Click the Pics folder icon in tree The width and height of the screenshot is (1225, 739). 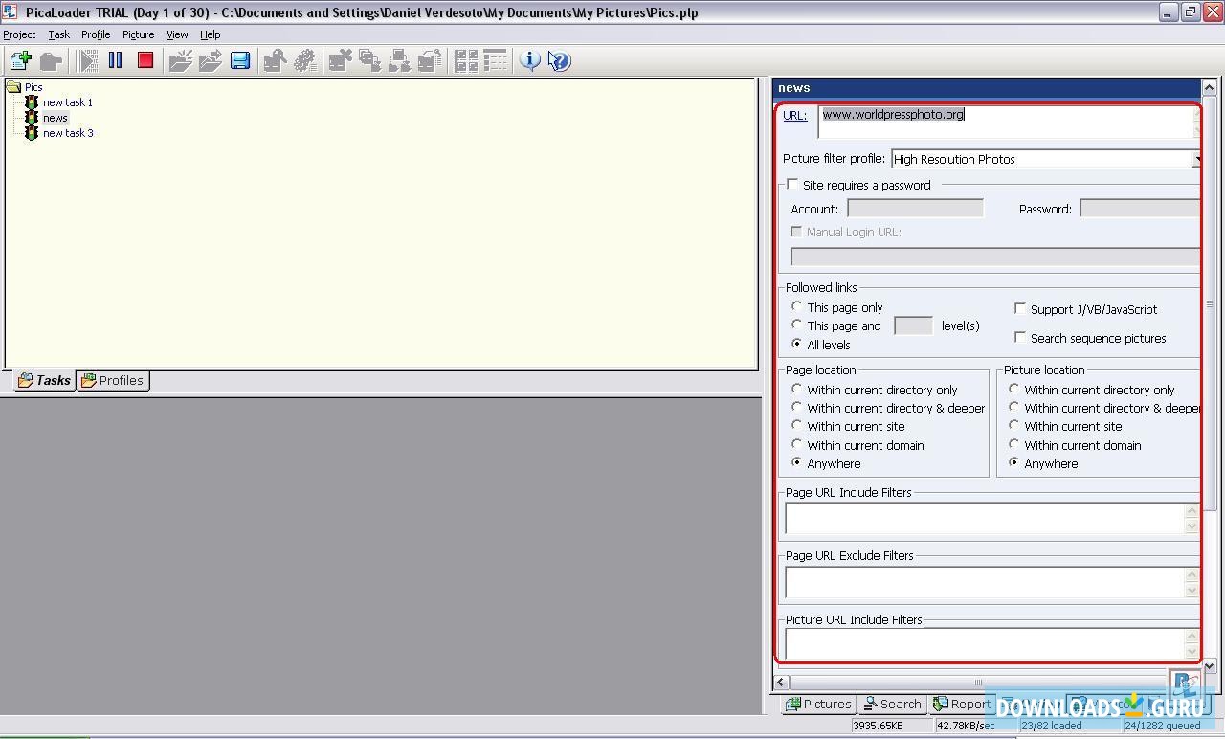tap(13, 87)
